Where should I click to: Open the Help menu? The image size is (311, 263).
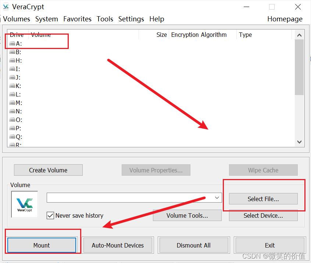(157, 19)
